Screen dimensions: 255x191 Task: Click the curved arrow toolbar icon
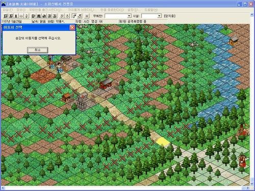tap(62, 16)
